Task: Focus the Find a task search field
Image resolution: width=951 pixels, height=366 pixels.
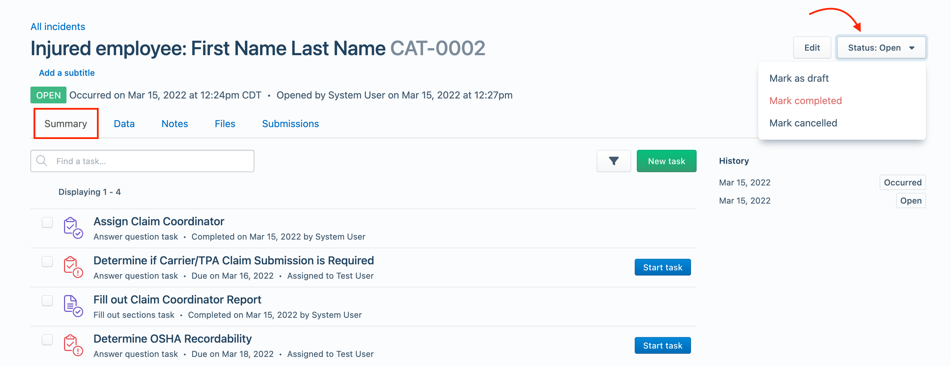Action: (x=142, y=161)
